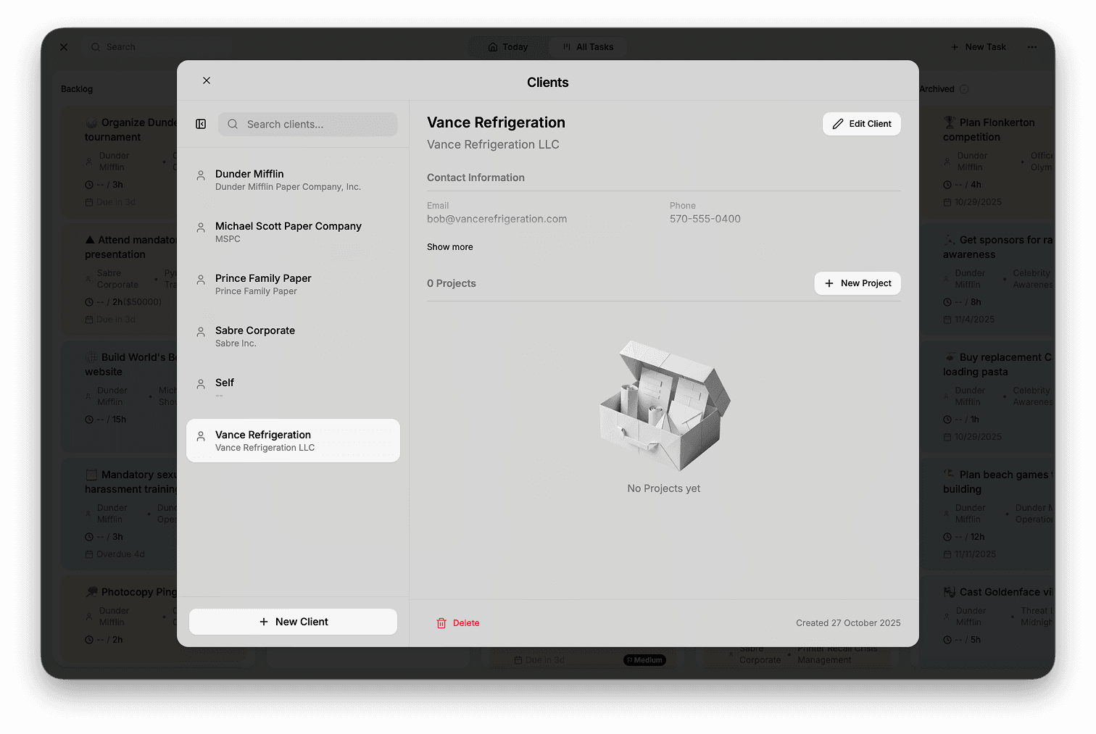
Task: Switch to the Today view
Action: pos(508,46)
